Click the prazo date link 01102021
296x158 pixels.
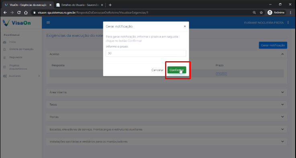tap(221, 74)
